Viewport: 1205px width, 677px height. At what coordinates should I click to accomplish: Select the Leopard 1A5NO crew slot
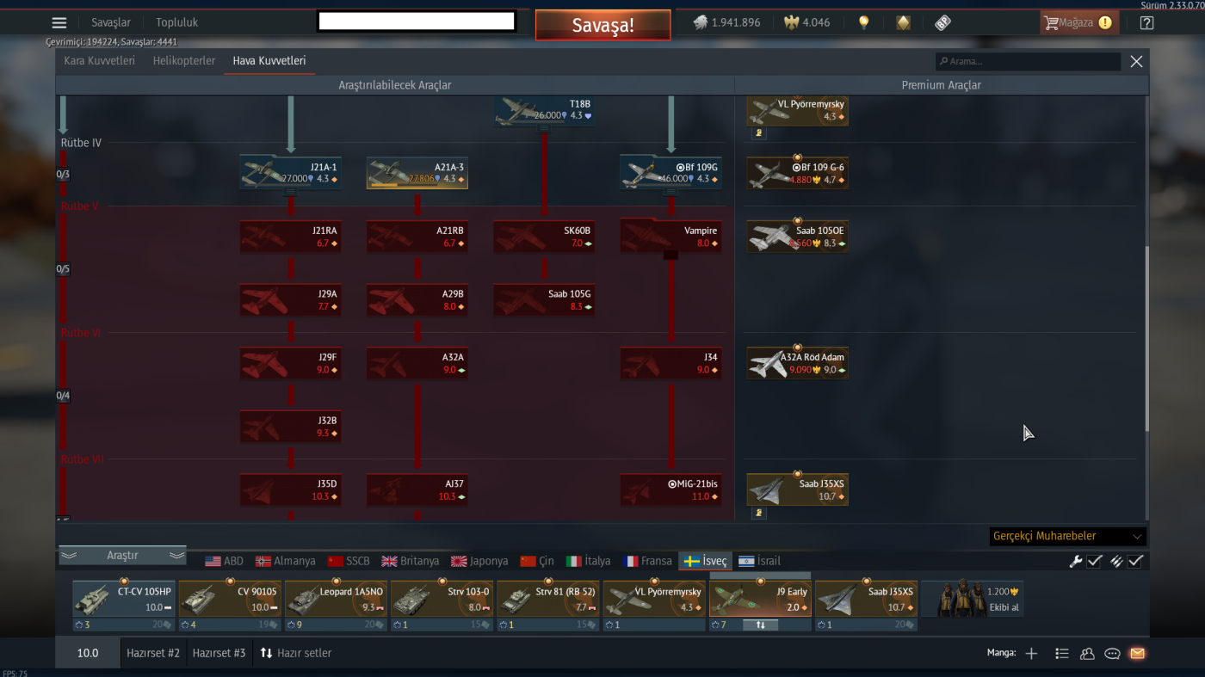click(336, 600)
